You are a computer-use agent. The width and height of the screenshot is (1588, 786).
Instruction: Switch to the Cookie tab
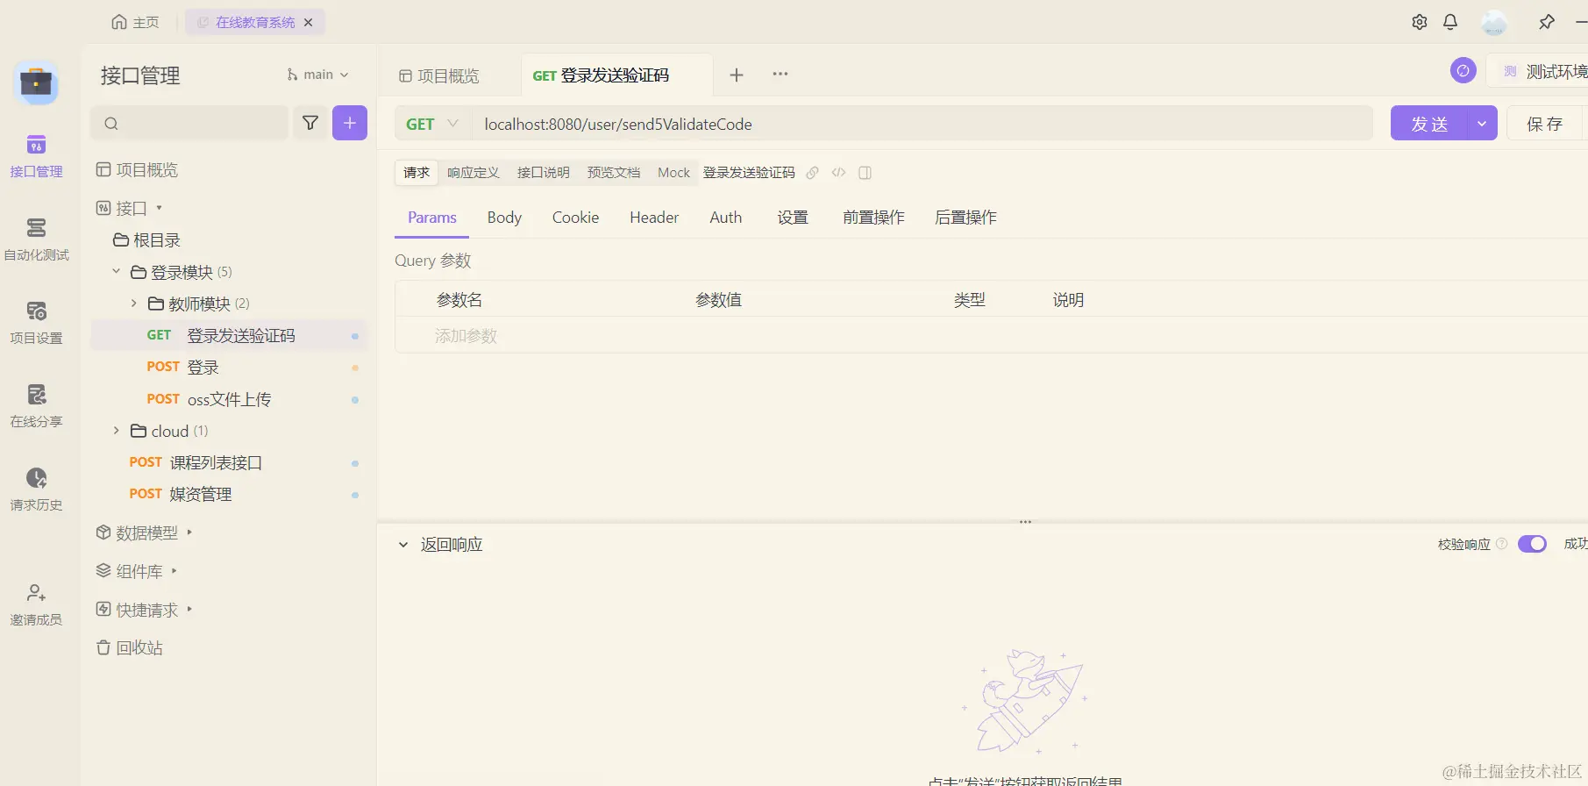[x=576, y=218]
